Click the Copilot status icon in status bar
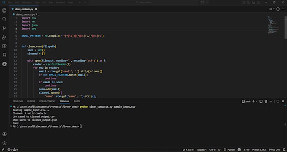The width and height of the screenshot is (287, 152). (239, 149)
